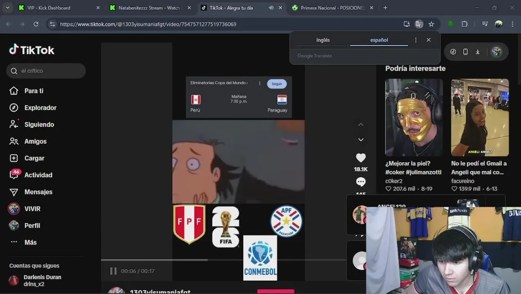Image resolution: width=521 pixels, height=294 pixels.
Task: Go back in browser history
Action: point(9,24)
